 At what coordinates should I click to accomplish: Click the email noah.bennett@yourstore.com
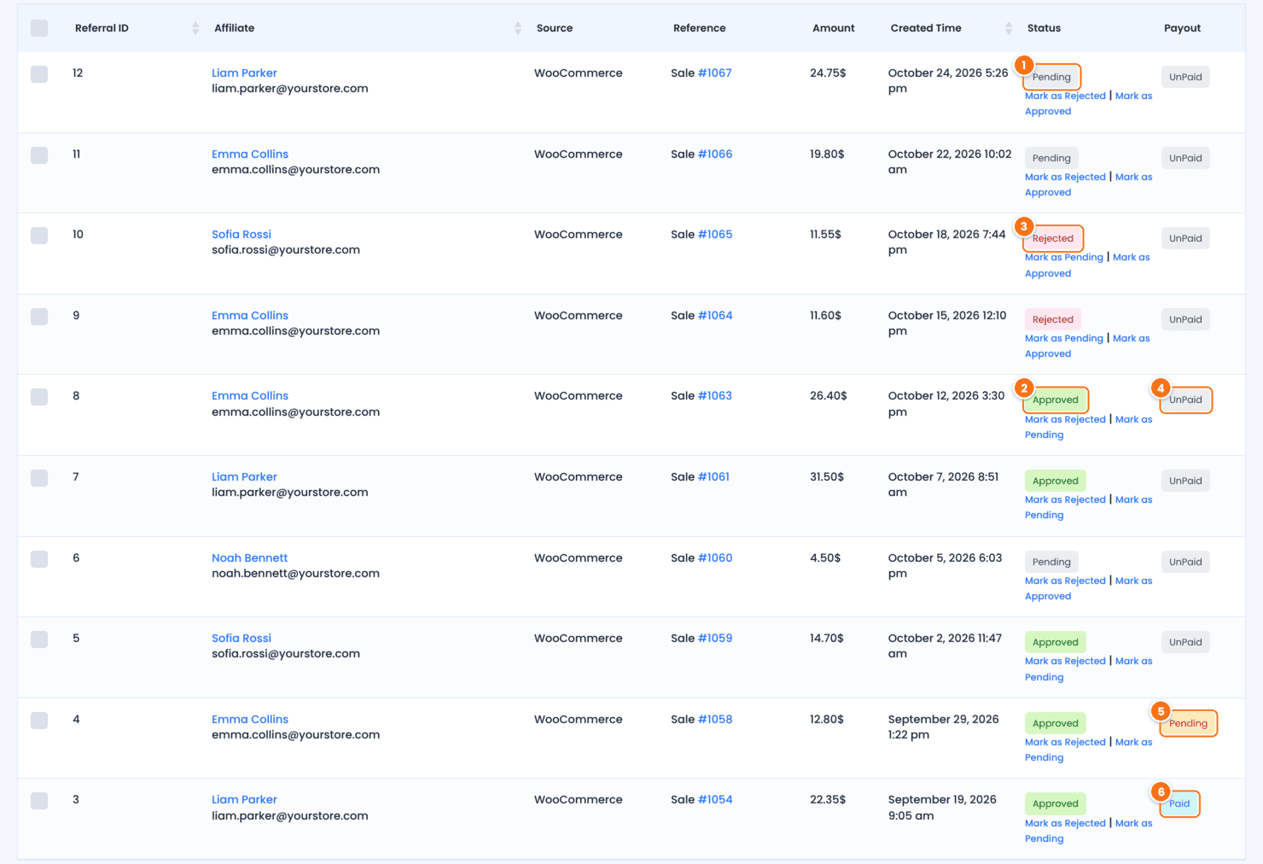[x=295, y=574]
